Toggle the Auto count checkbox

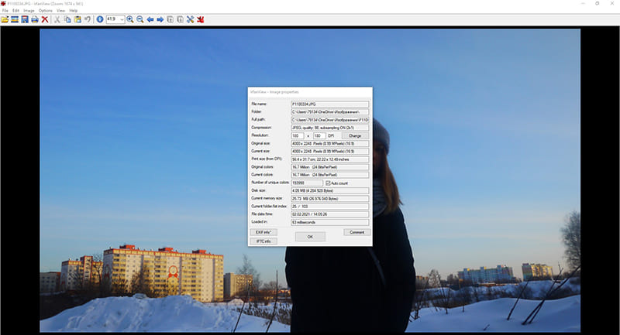(328, 183)
